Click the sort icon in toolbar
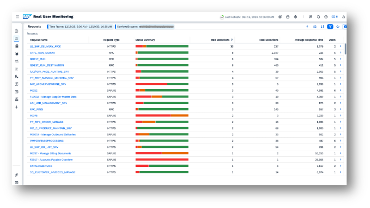Screen dimensions: 370x208 (x=322, y=26)
